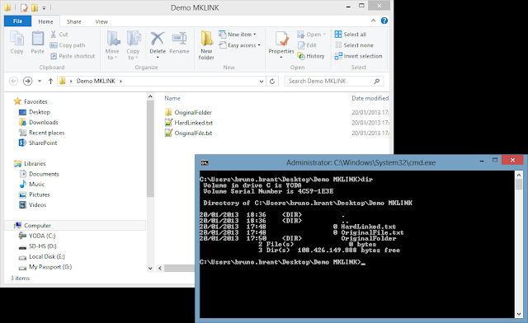The width and height of the screenshot is (528, 323).
Task: Click cmd window scrollbar down arrow
Action: click(x=519, y=314)
